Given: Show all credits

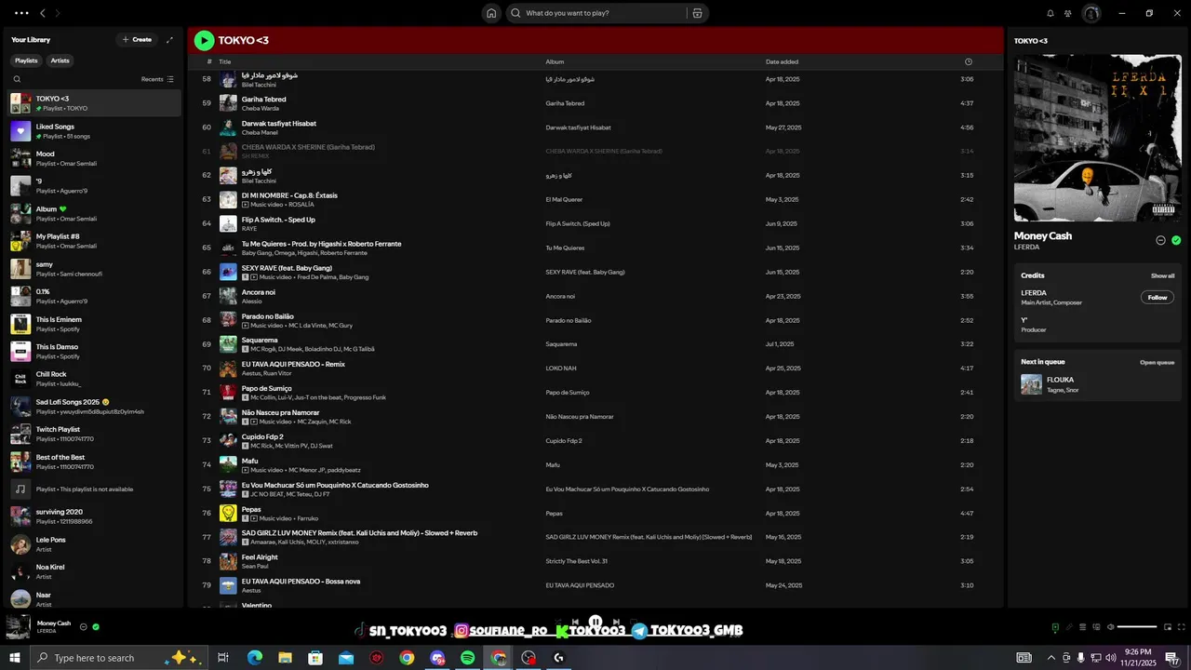Looking at the screenshot, I should click(x=1162, y=275).
